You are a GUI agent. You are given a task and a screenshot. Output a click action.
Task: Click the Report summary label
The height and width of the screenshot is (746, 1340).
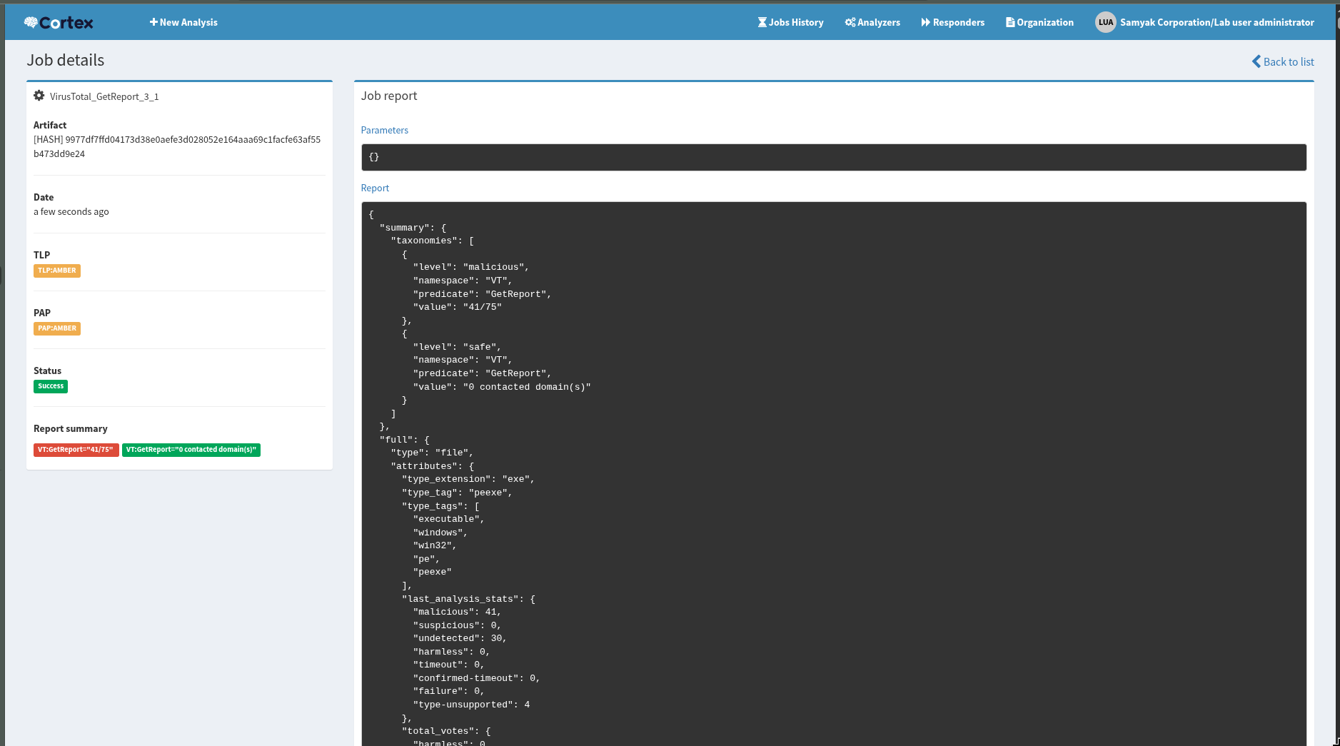click(71, 428)
